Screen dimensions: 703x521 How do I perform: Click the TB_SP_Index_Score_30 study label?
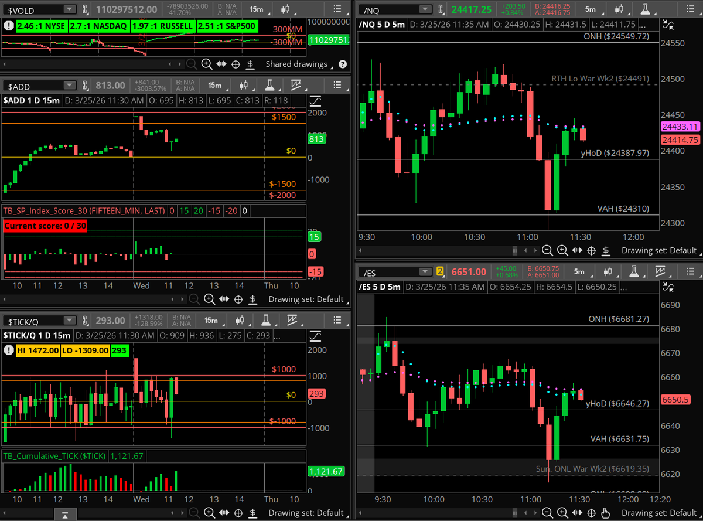click(85, 210)
